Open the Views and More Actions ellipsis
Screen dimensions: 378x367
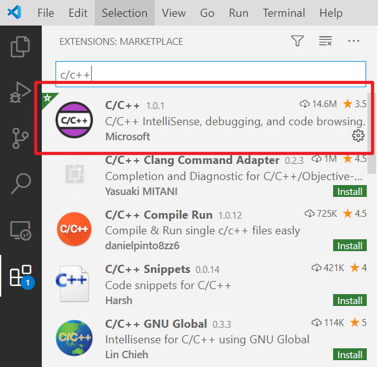click(354, 41)
